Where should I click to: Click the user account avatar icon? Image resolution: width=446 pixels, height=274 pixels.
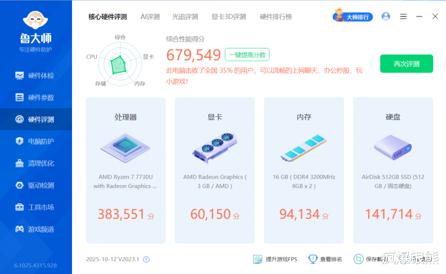coord(386,16)
